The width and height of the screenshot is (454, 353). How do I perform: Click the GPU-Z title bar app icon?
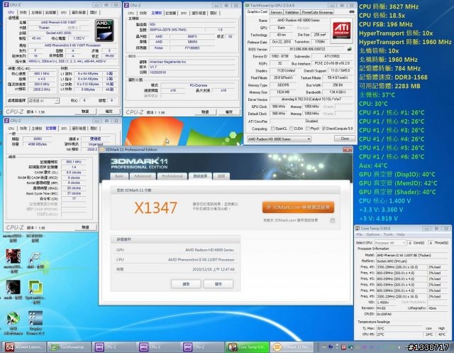pos(247,5)
